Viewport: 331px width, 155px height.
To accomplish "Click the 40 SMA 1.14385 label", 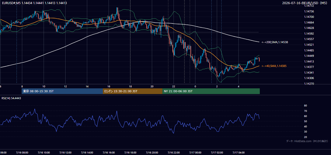I will point(274,66).
